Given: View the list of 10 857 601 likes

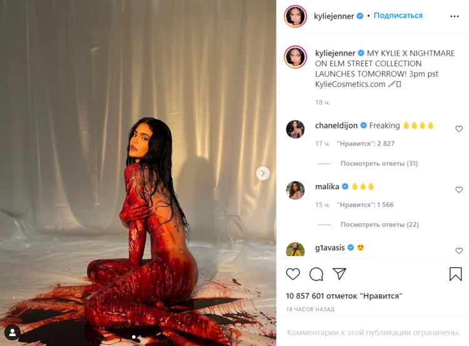Looking at the screenshot, I should pos(344,296).
